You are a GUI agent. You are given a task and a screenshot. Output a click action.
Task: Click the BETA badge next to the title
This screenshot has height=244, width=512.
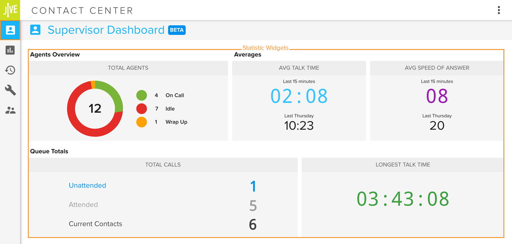[x=177, y=30]
